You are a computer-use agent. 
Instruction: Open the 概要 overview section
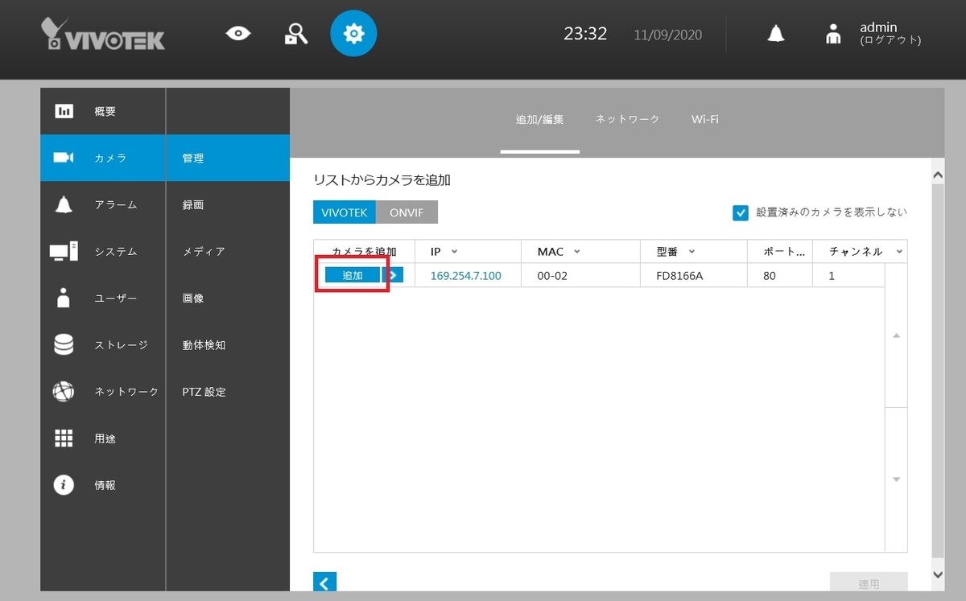tap(103, 111)
